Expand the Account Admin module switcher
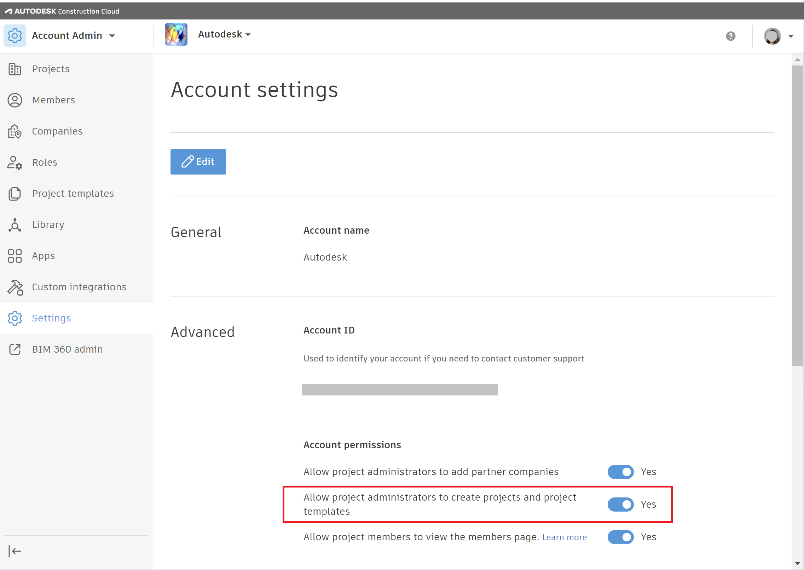Screen dimensions: 804x570 (112, 35)
